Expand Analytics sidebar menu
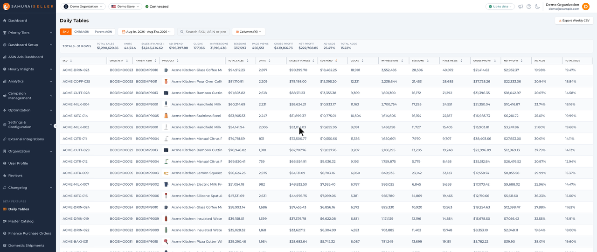 28,81
